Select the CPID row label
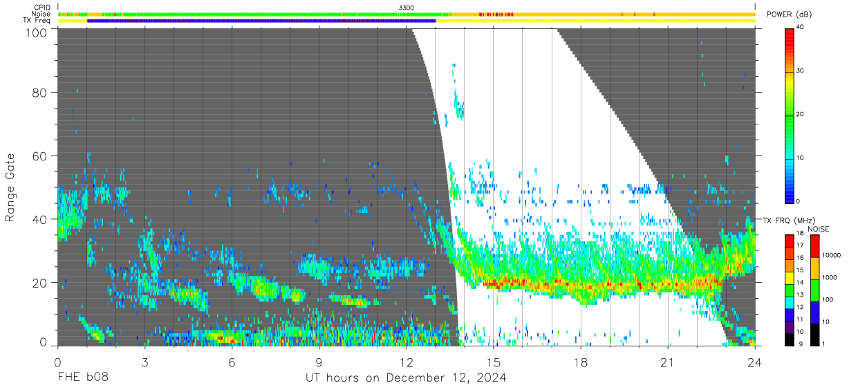 [x=42, y=8]
